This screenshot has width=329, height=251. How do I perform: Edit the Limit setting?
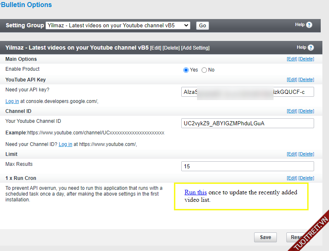292,154
